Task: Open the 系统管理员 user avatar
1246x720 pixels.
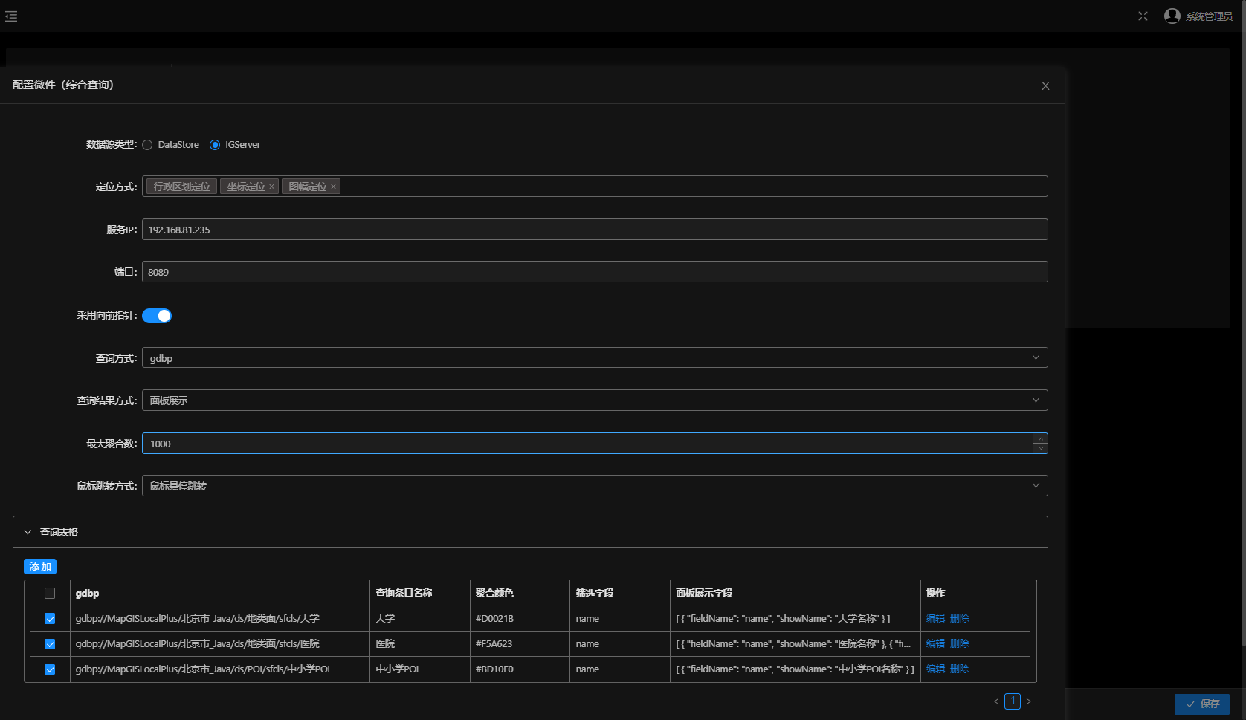Action: tap(1172, 16)
